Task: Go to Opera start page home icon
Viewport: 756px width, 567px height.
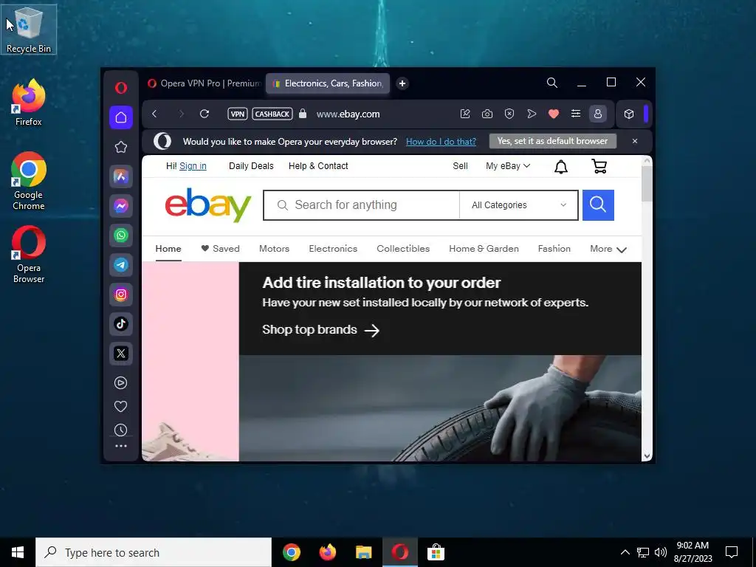Action: tap(121, 117)
